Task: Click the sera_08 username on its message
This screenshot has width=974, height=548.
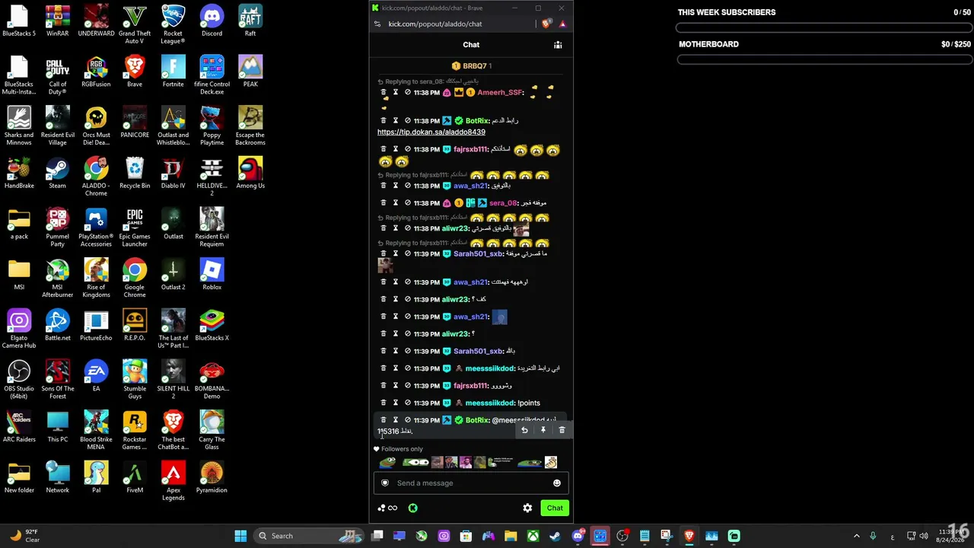Action: coord(502,203)
